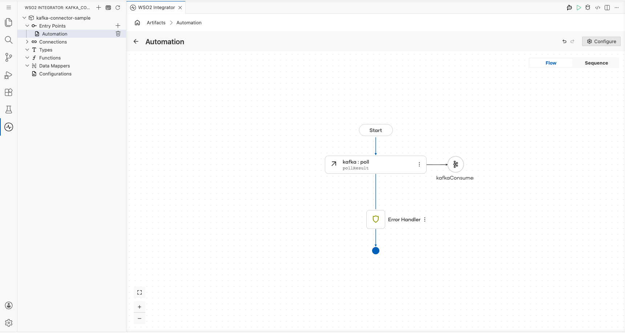The width and height of the screenshot is (625, 333).
Task: Close the WSO2 Integrator tab
Action: (x=180, y=7)
